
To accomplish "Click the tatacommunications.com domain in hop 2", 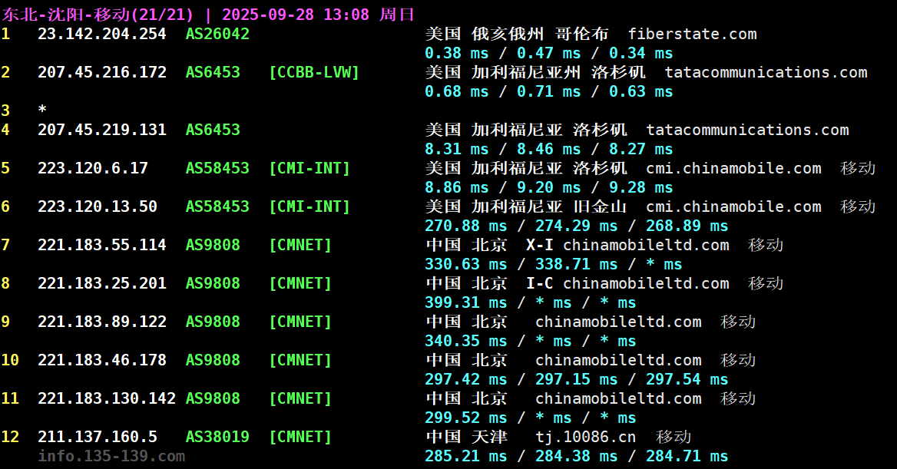I will click(x=766, y=73).
